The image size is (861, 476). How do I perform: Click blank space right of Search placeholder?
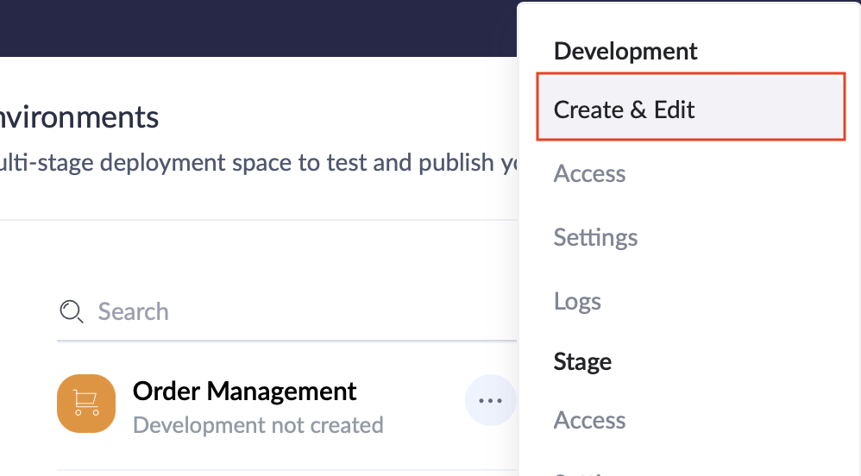[345, 311]
